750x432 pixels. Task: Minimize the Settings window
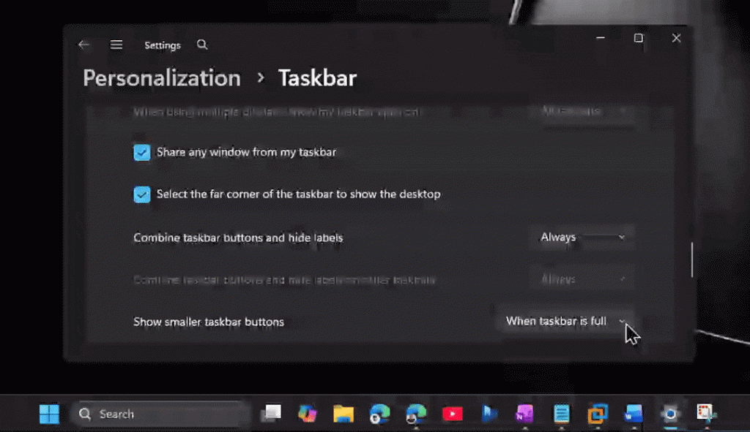coord(601,38)
